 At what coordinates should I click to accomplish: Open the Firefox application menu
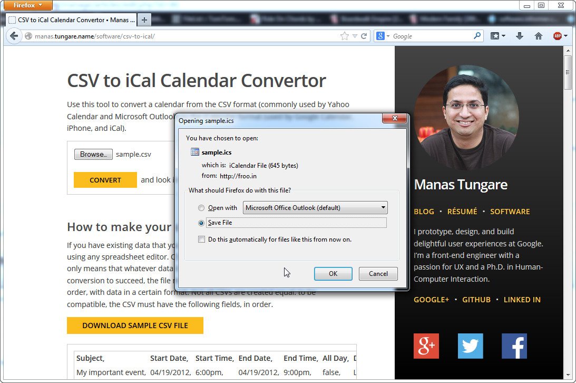coord(28,5)
